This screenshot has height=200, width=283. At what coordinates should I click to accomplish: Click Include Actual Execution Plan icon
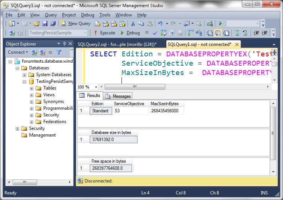pyautogui.click(x=191, y=33)
